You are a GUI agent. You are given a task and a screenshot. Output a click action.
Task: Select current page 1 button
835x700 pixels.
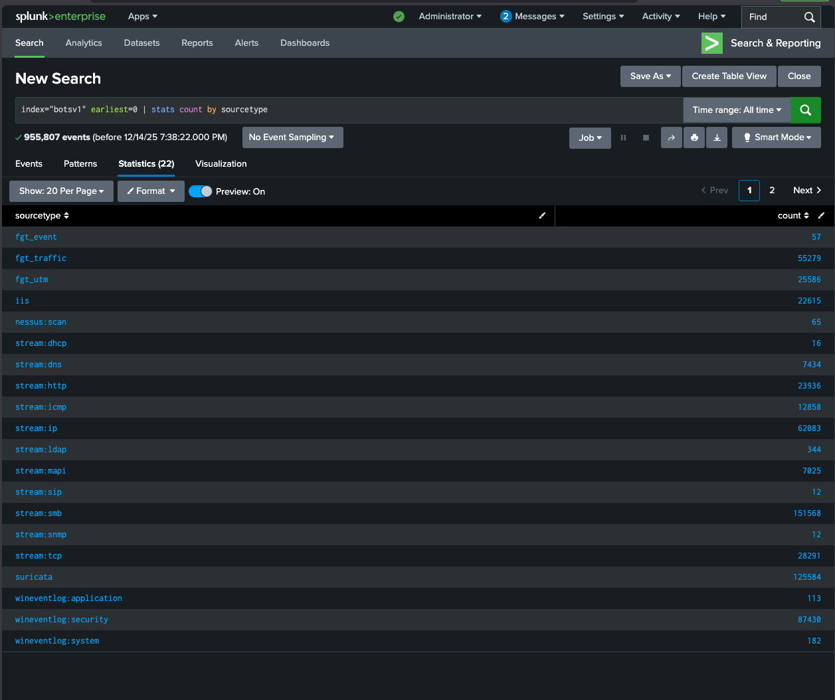(749, 191)
